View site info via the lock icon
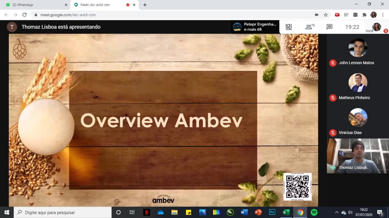The width and height of the screenshot is (389, 218). pyautogui.click(x=36, y=15)
